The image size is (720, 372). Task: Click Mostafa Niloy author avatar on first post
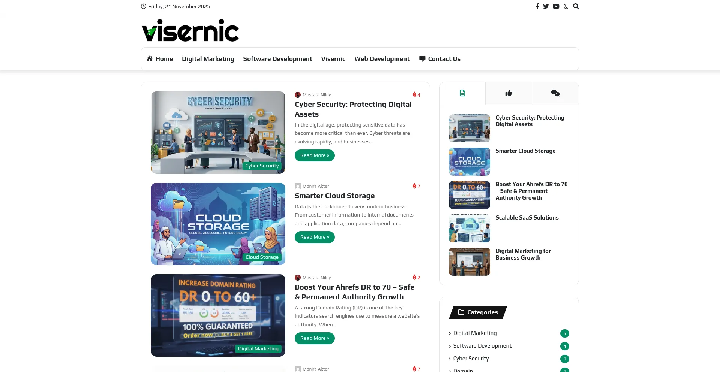pyautogui.click(x=298, y=95)
